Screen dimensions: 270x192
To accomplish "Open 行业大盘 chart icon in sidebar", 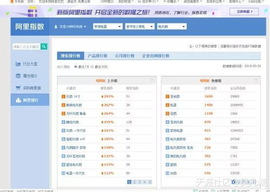I will (x=18, y=64).
